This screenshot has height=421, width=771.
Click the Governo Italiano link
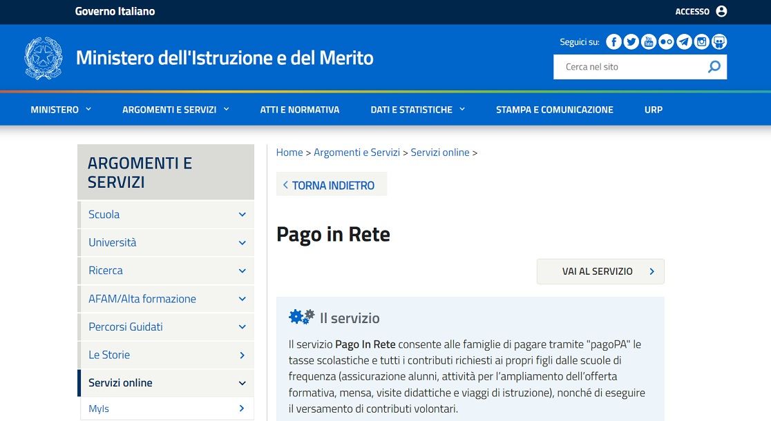pos(115,11)
